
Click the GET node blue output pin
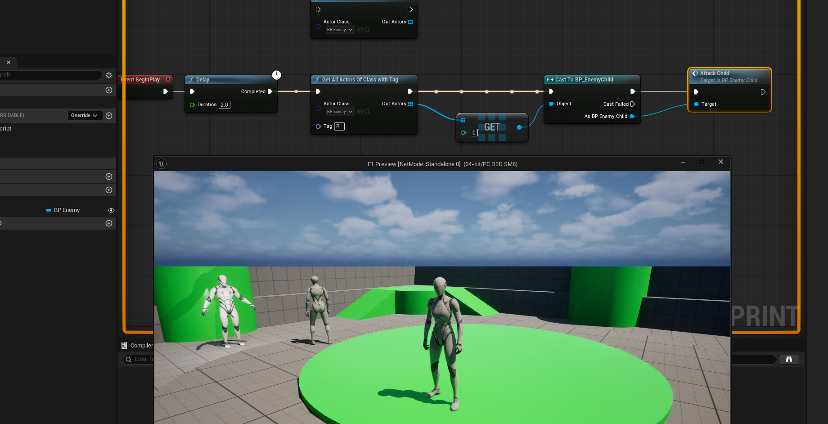pos(520,127)
